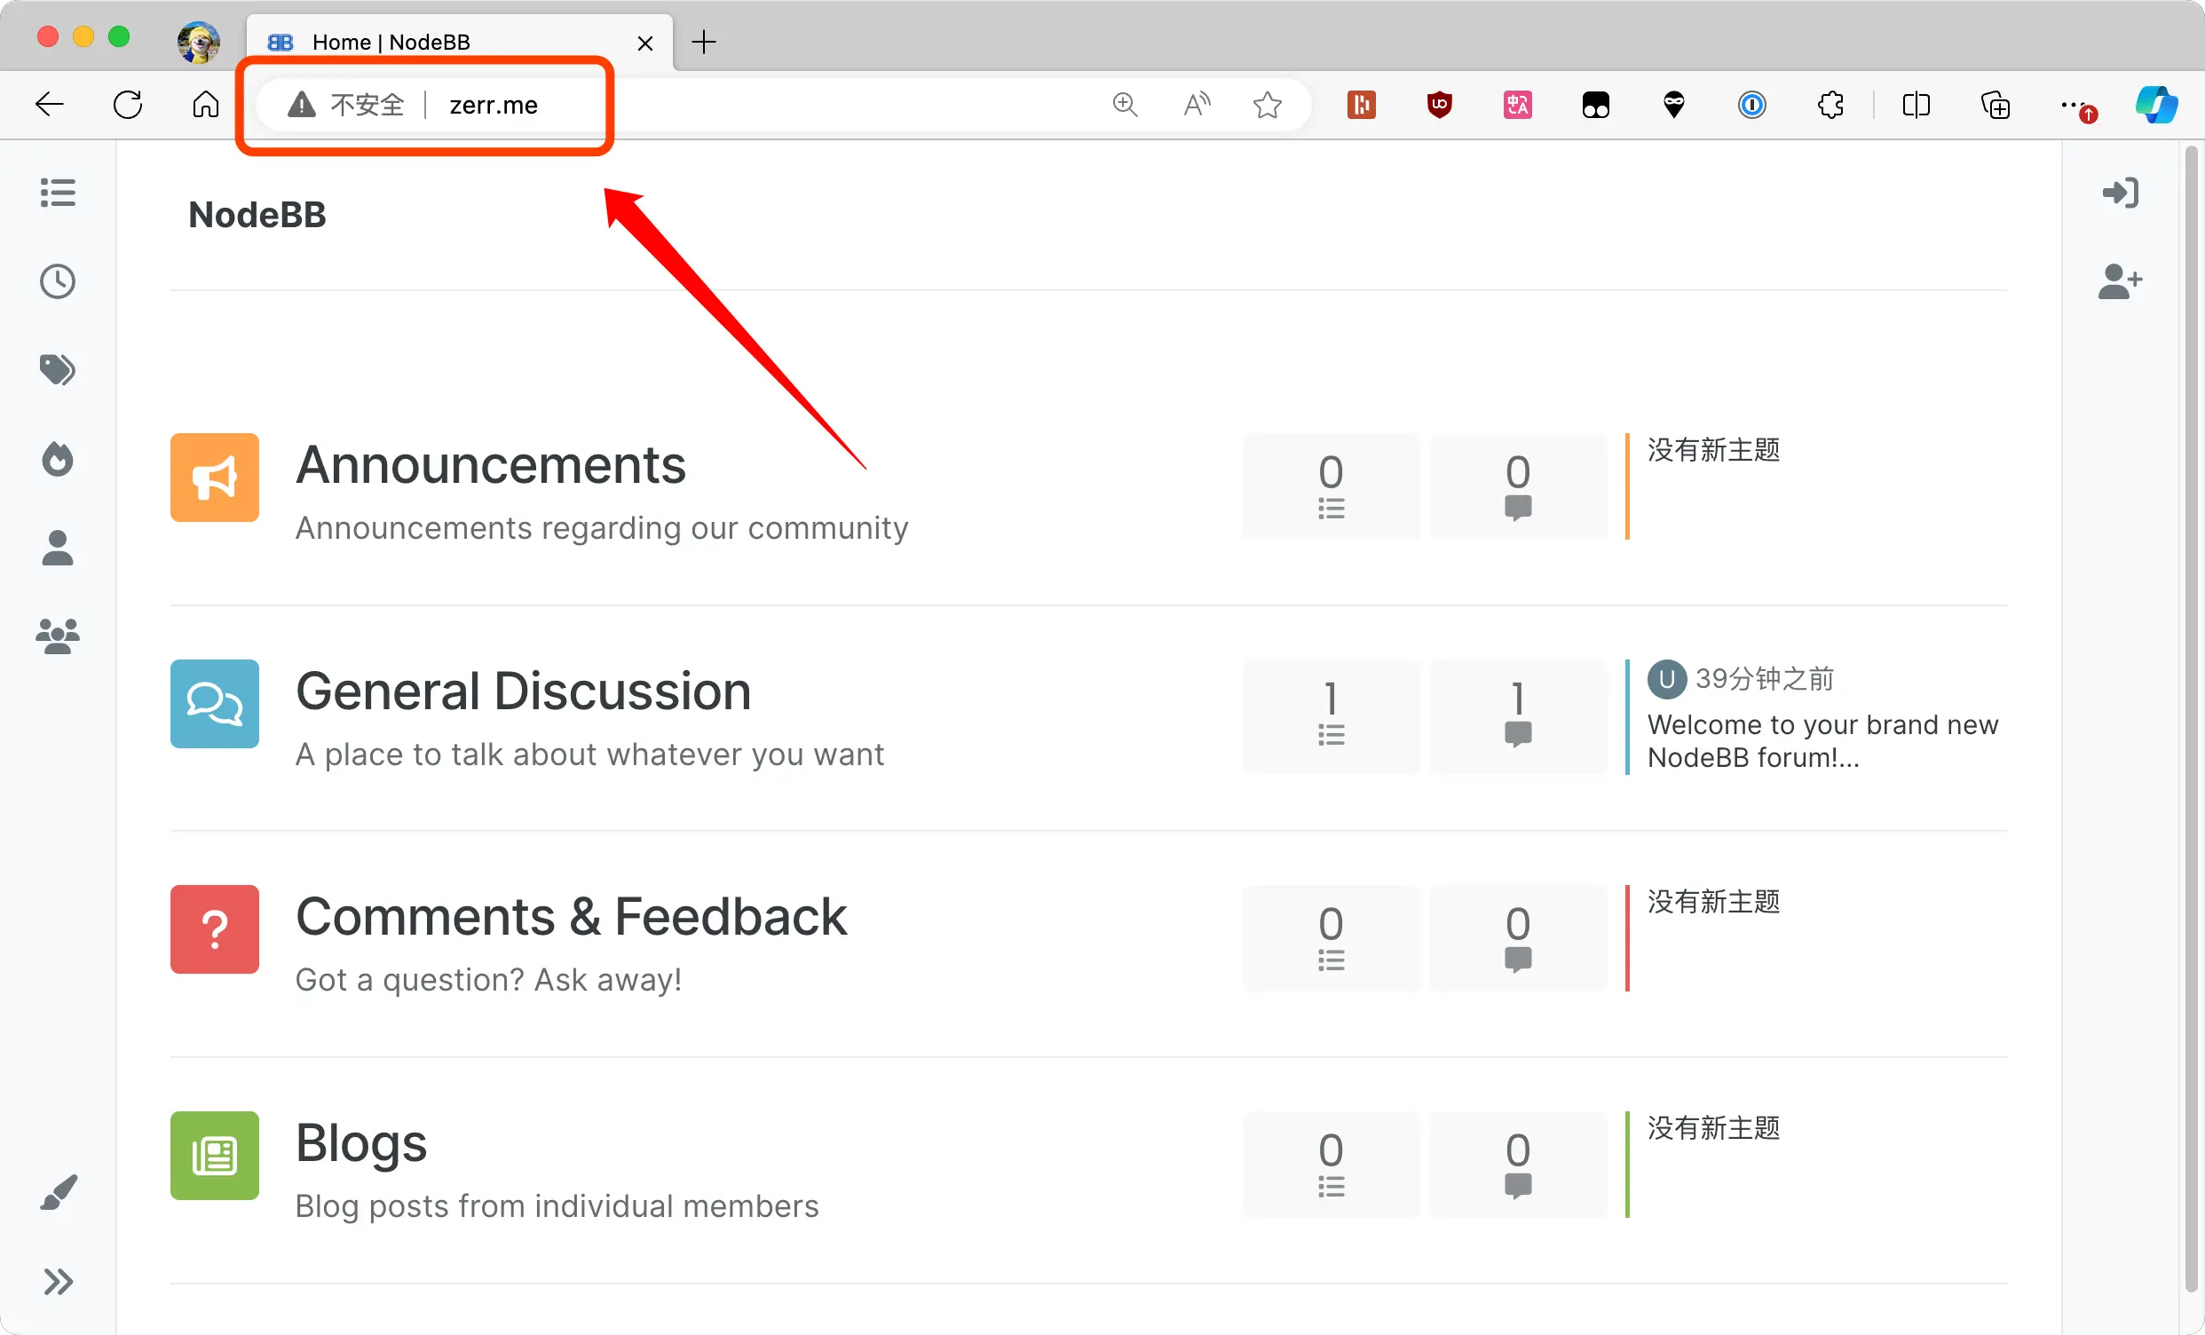
Task: Open Categories list icon in left sidebar
Action: pyautogui.click(x=59, y=193)
